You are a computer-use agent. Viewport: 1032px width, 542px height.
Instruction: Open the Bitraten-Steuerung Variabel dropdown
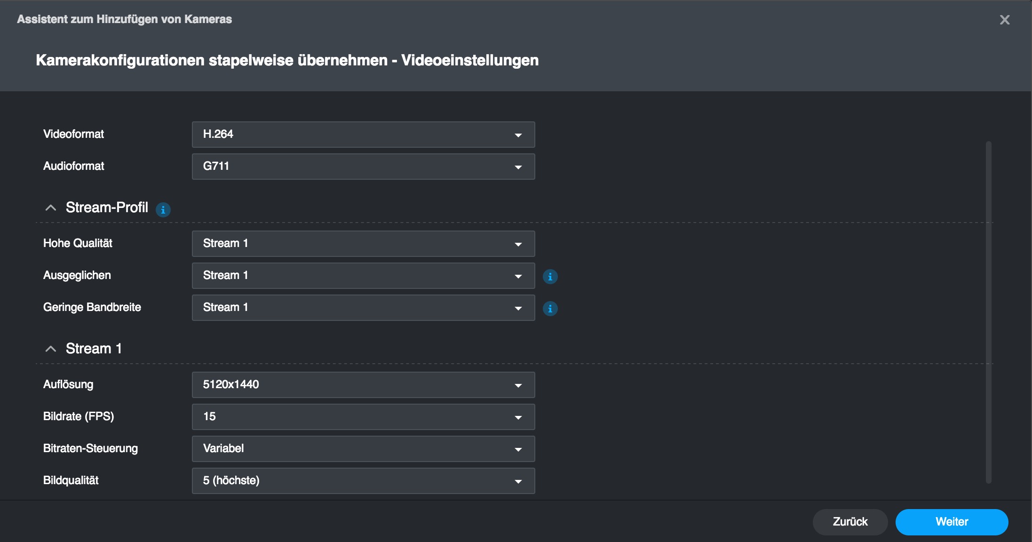pyautogui.click(x=363, y=449)
